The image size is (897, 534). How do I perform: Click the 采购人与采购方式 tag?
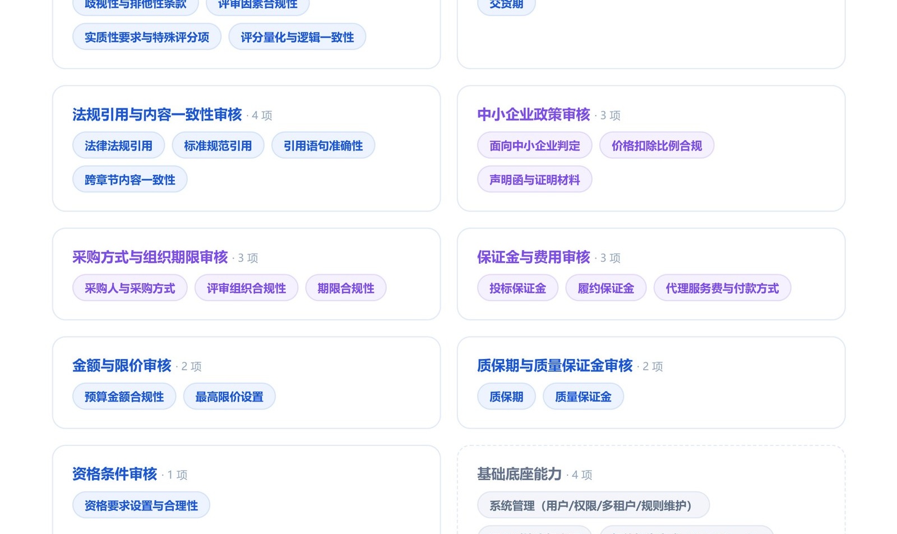(130, 288)
